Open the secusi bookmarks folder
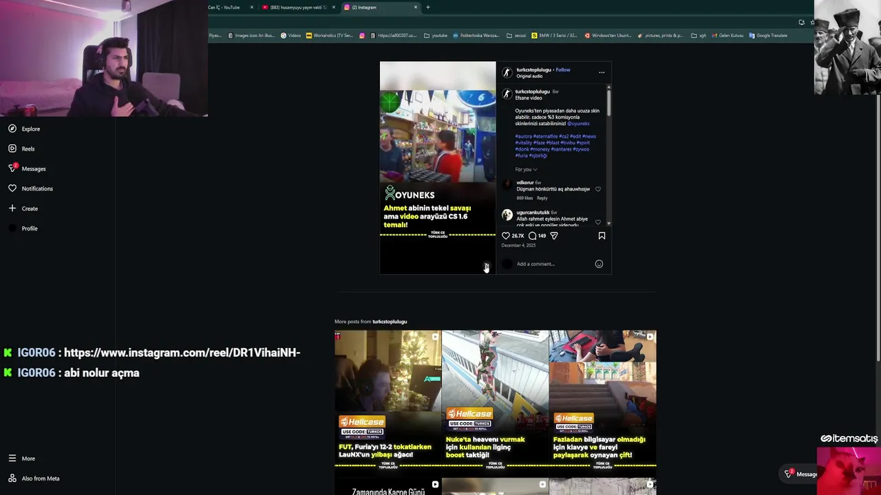 click(x=516, y=36)
